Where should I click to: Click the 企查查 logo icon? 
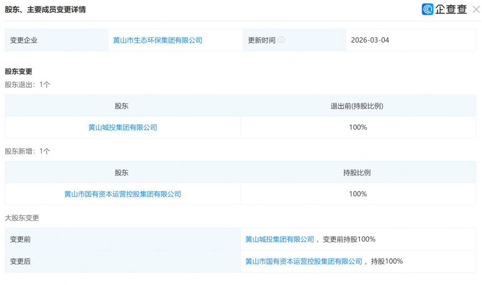pos(427,9)
